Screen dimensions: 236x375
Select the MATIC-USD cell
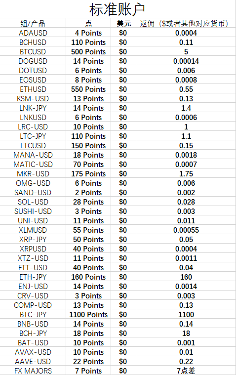(x=33, y=165)
